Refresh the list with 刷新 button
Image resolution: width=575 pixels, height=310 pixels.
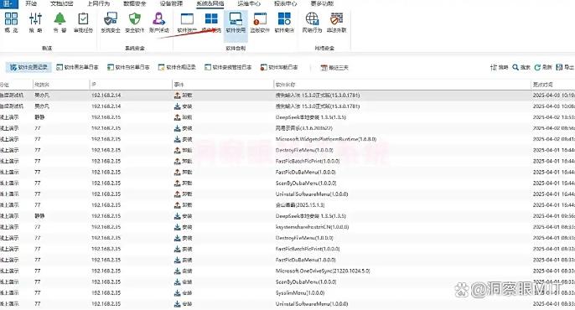click(543, 67)
